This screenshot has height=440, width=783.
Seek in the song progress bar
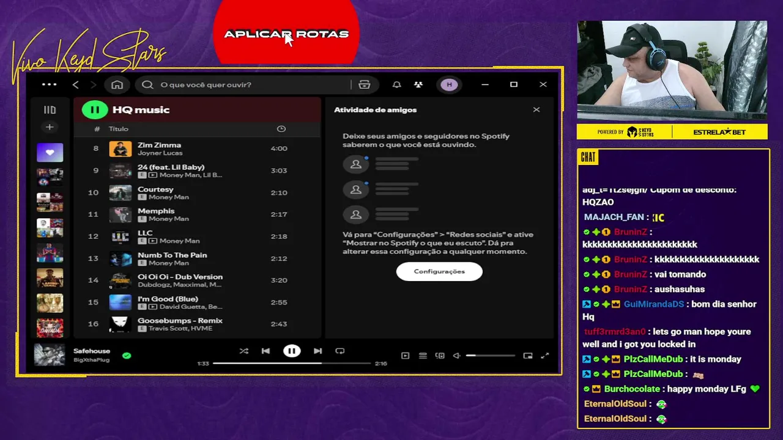click(292, 363)
